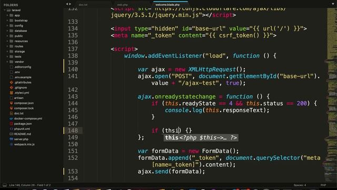The image size is (337, 190).
Task: Place cursor in 'thsi' on line 148
Action: tap(172, 130)
